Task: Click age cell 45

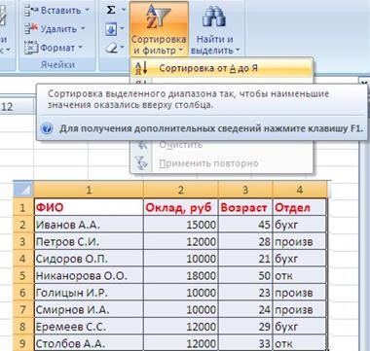Action: (x=245, y=225)
